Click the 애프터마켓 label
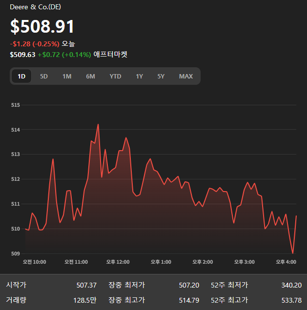Image resolution: width=307 pixels, height=310 pixels. click(110, 55)
